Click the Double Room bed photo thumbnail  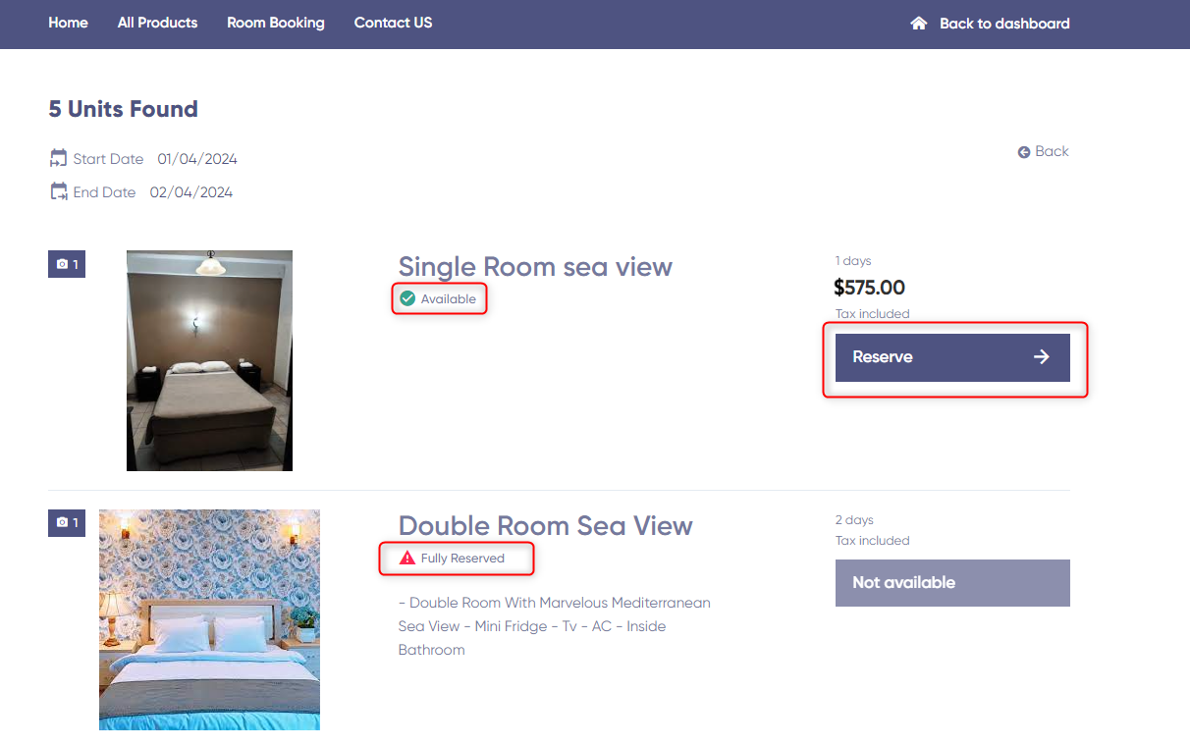tap(209, 619)
